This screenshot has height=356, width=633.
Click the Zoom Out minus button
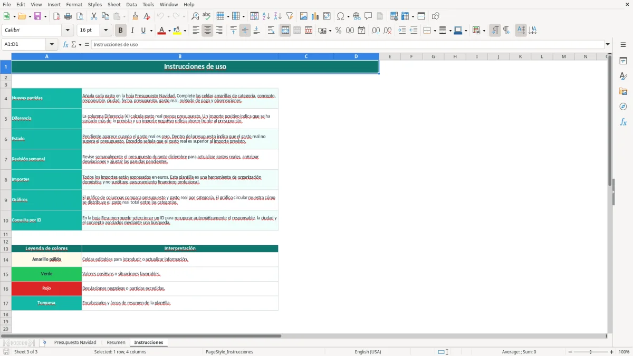tap(569, 352)
